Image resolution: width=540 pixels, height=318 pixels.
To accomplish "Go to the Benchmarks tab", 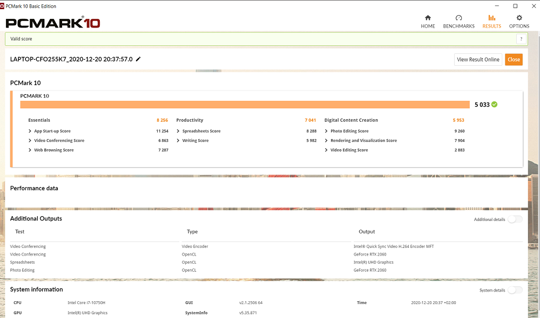I will tap(458, 22).
